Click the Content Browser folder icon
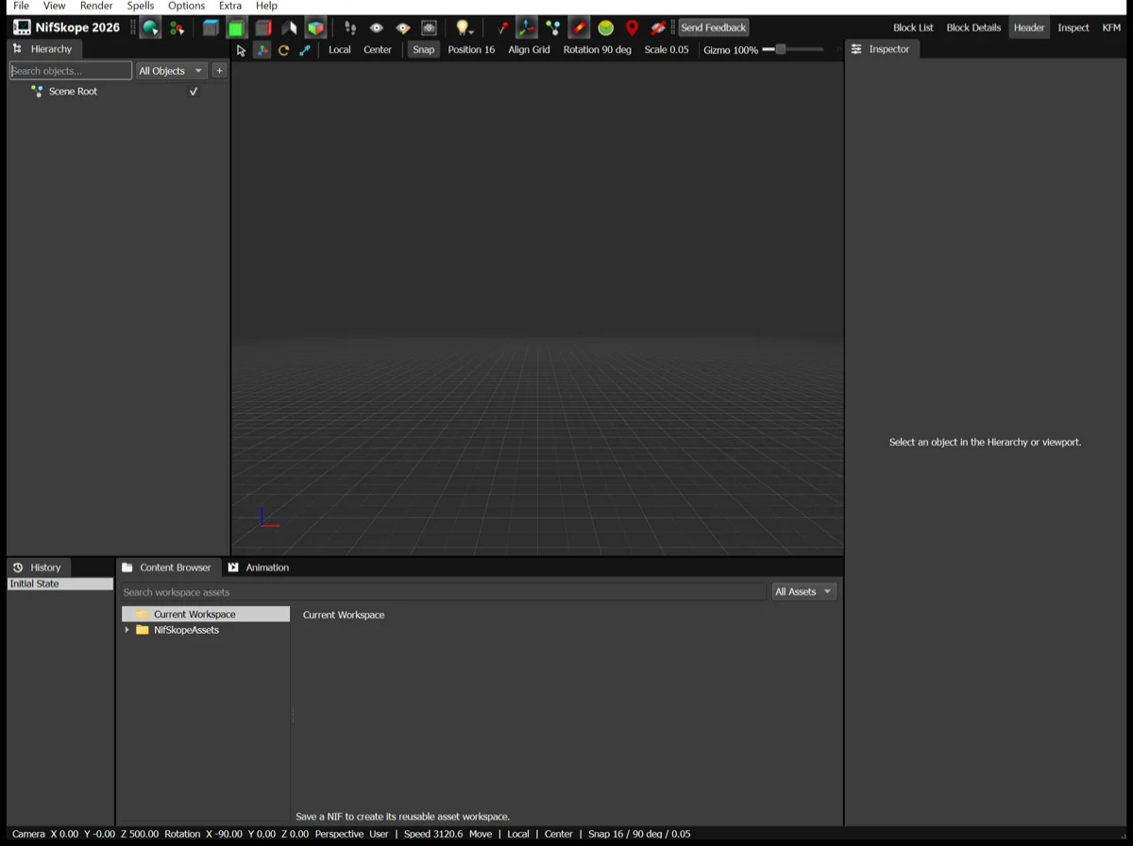Image resolution: width=1133 pixels, height=846 pixels. pos(127,567)
